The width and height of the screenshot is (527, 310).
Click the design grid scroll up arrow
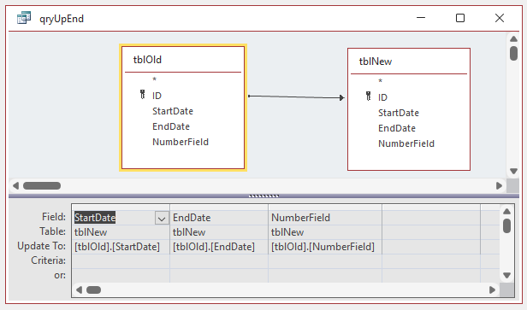pyautogui.click(x=506, y=212)
